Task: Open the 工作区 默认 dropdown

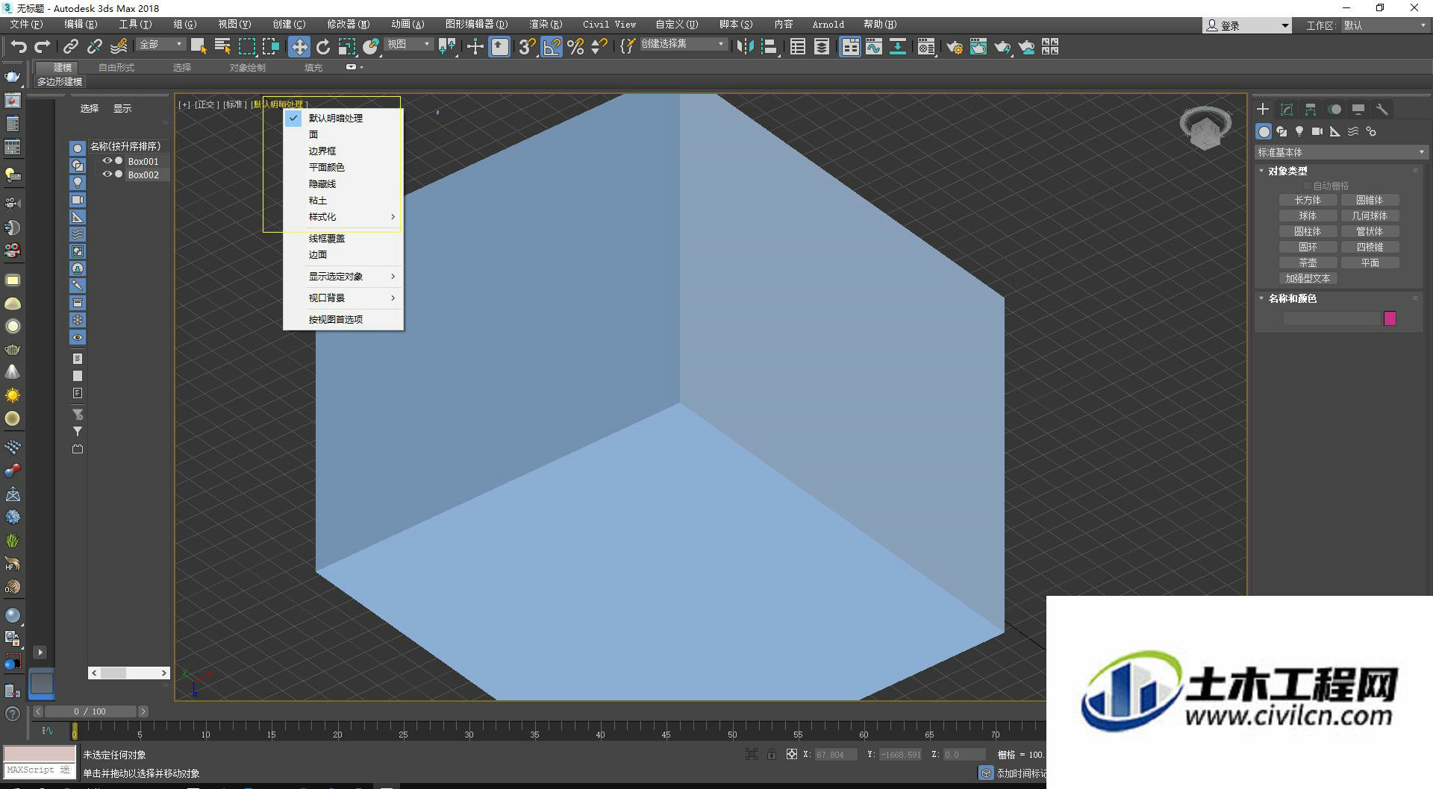Action: pos(1384,25)
